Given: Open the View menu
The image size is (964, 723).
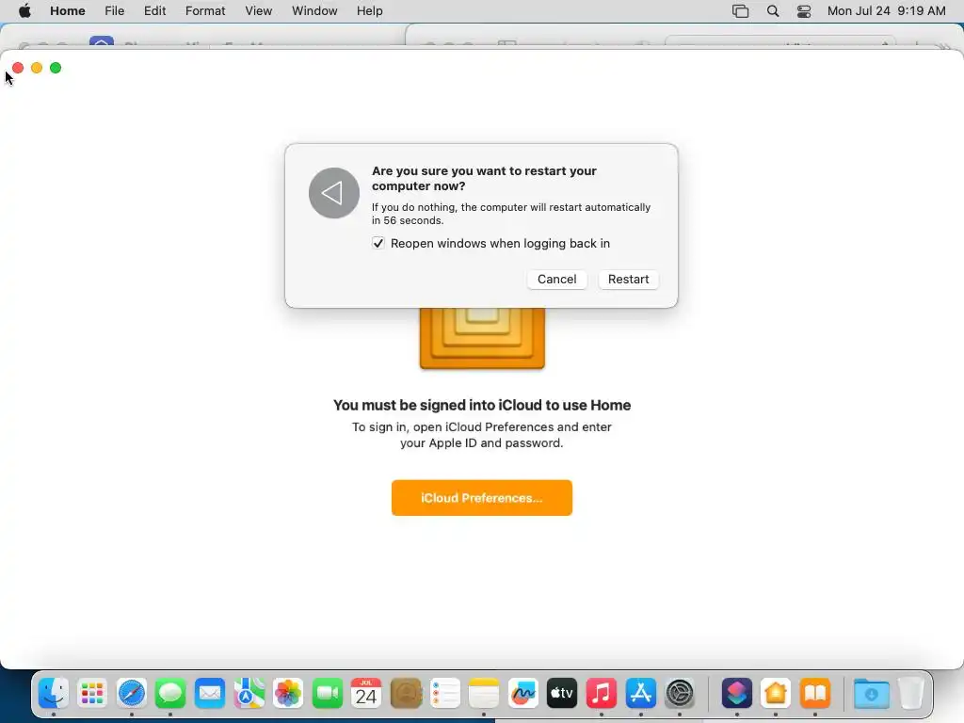Looking at the screenshot, I should [258, 11].
